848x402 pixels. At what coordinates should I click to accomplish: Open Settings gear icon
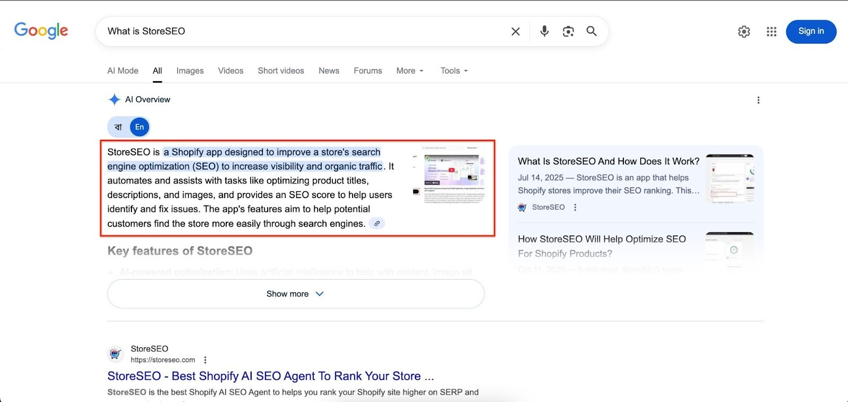coord(744,32)
